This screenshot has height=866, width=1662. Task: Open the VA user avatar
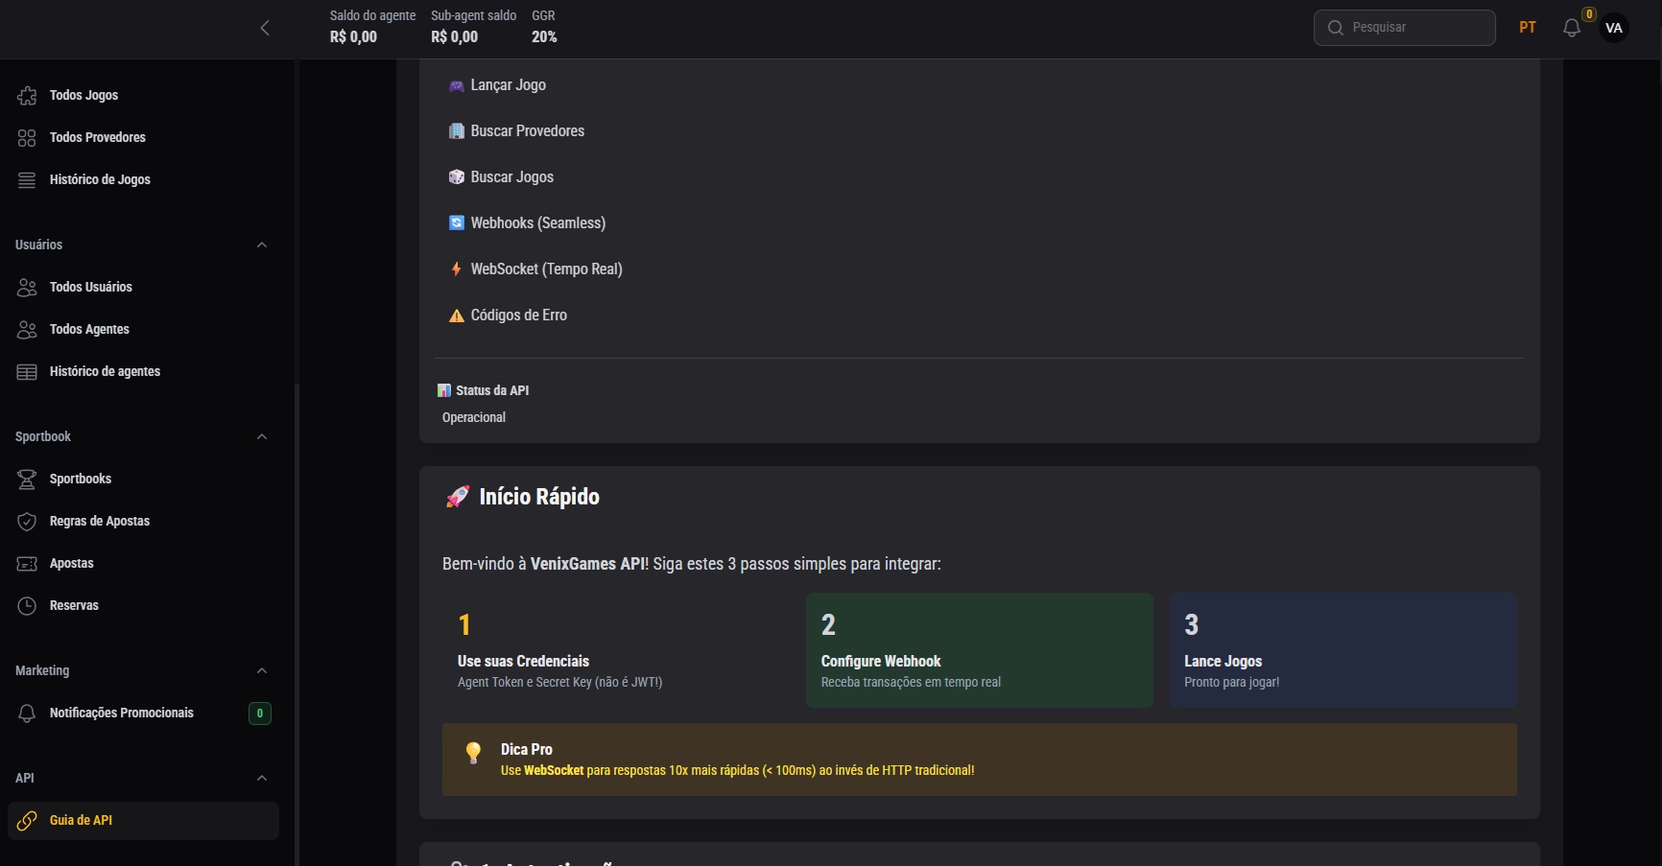tap(1614, 28)
